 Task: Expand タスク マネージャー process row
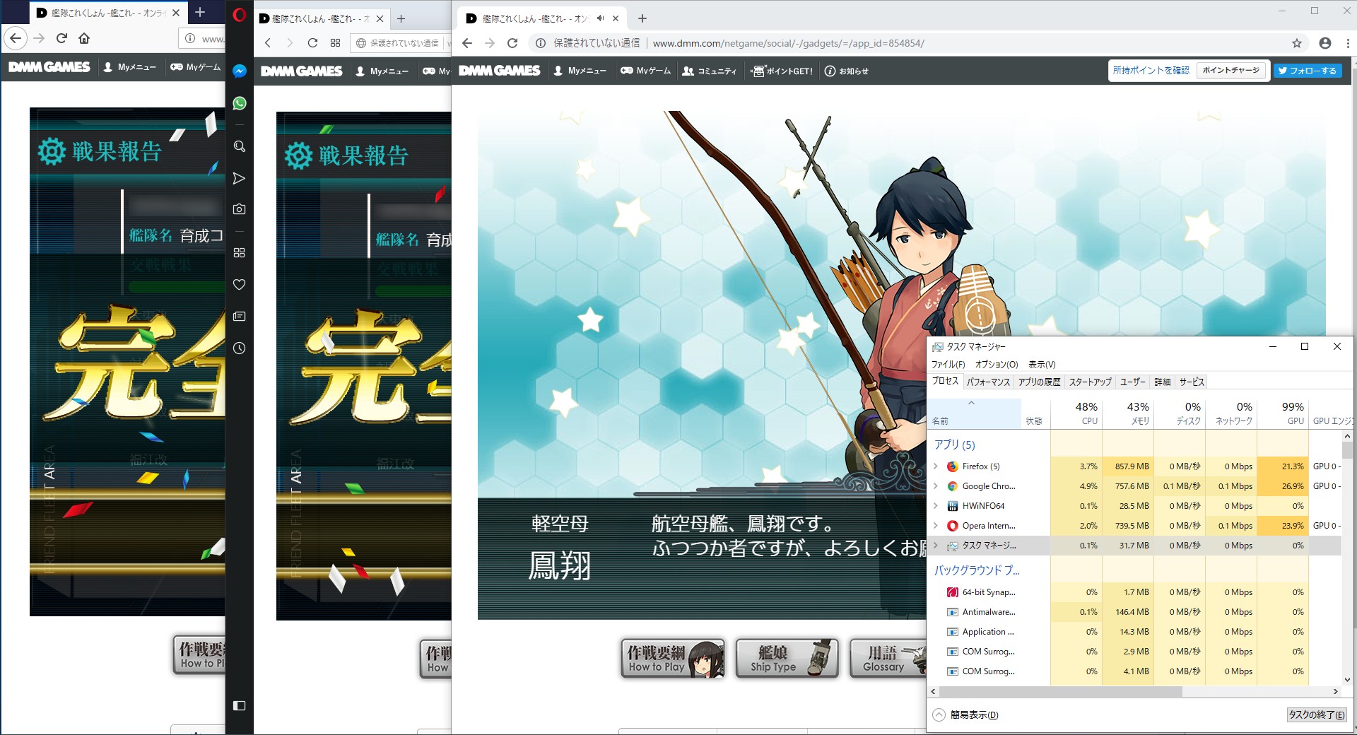coord(936,546)
